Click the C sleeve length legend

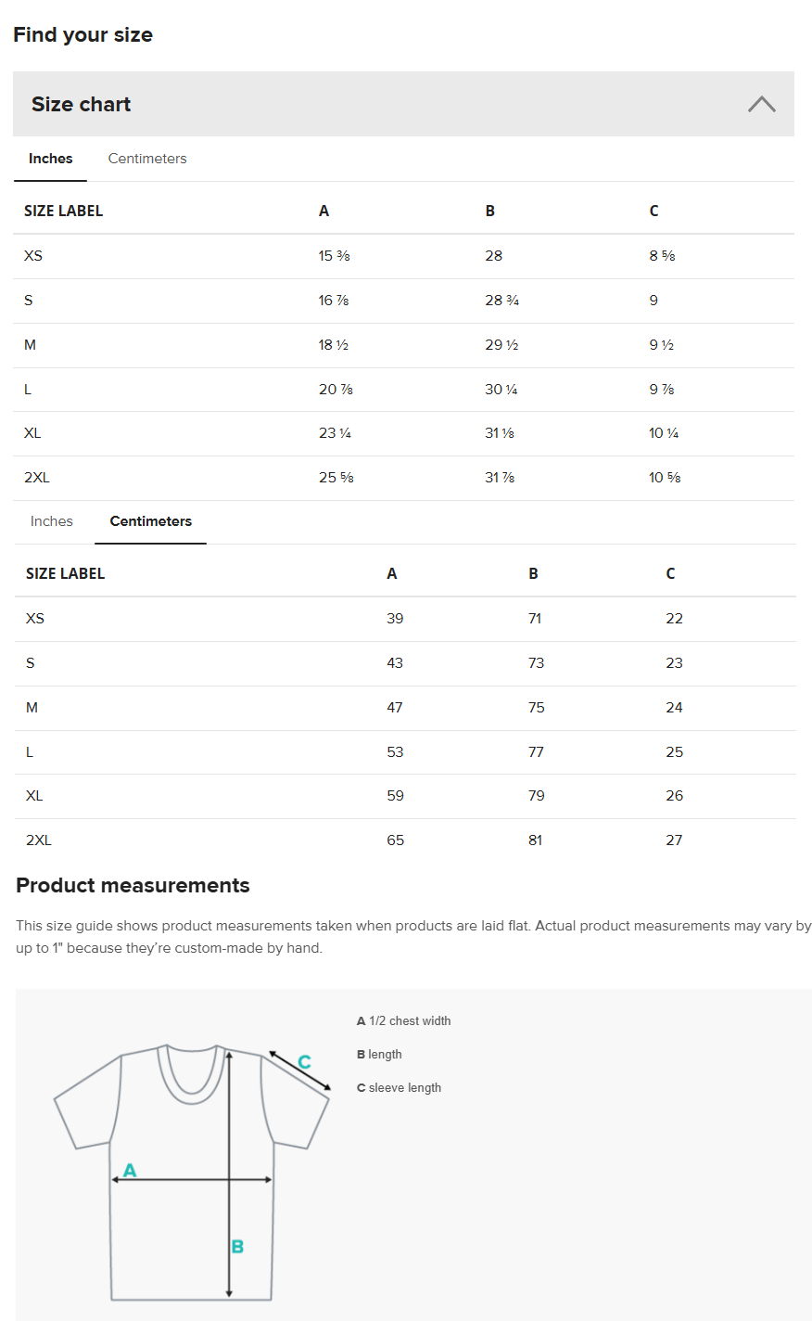tap(400, 1088)
